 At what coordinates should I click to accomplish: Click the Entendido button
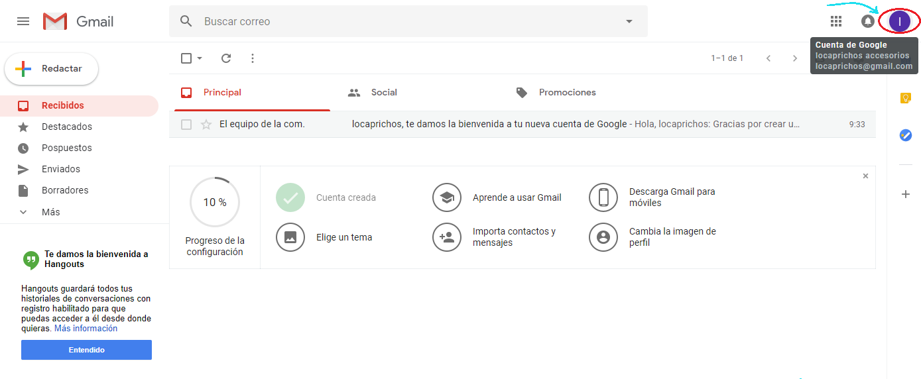coord(86,350)
